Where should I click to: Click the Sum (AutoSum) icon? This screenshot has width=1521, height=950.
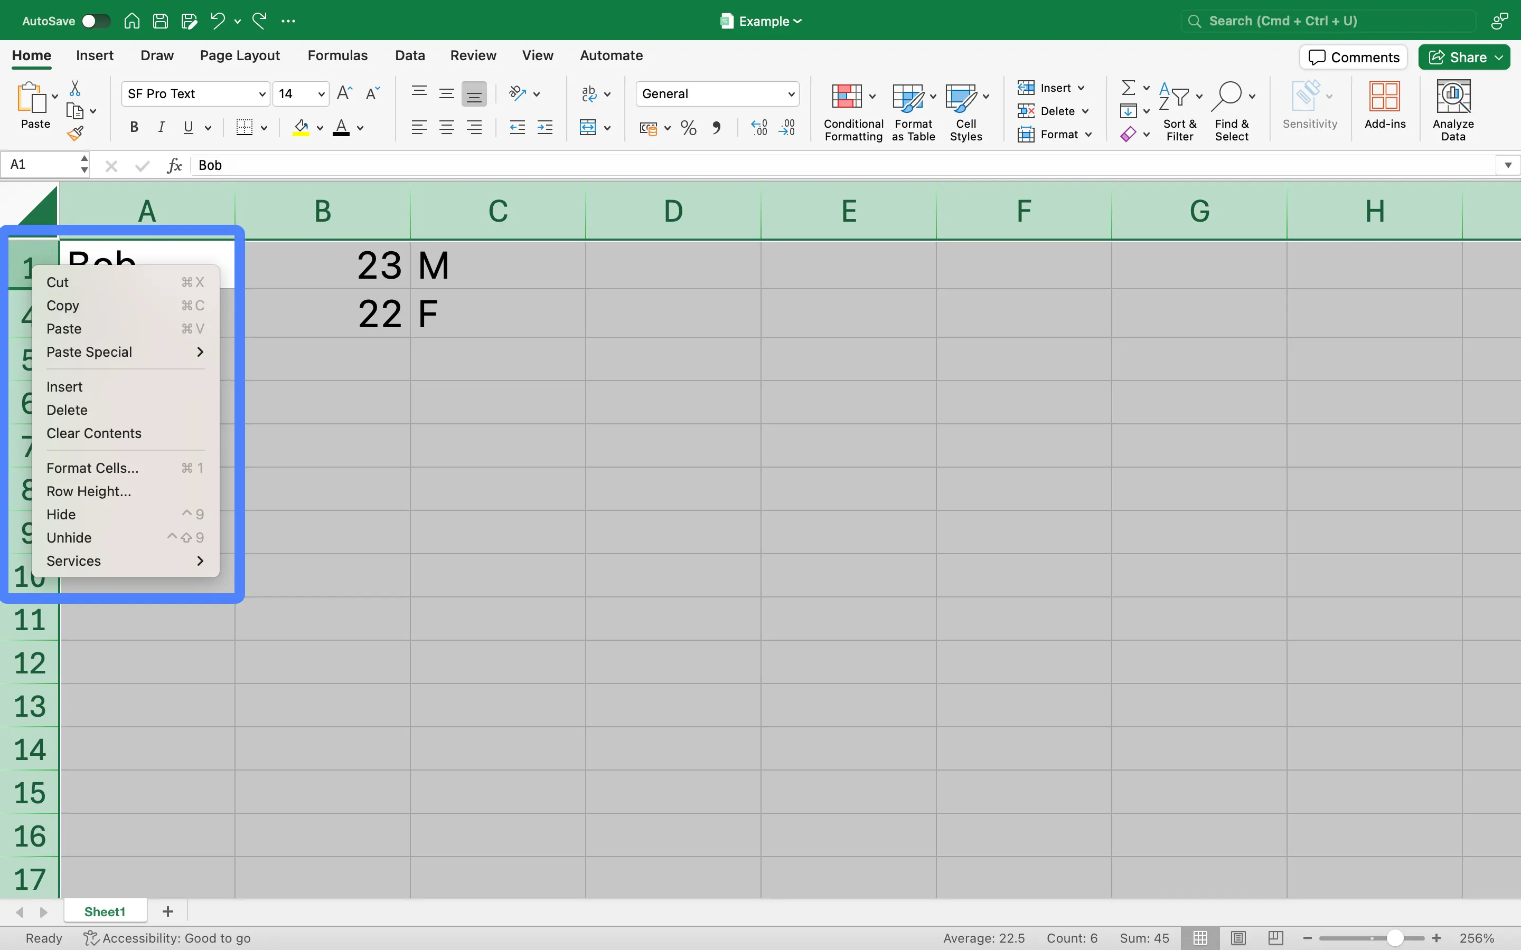[x=1127, y=89]
